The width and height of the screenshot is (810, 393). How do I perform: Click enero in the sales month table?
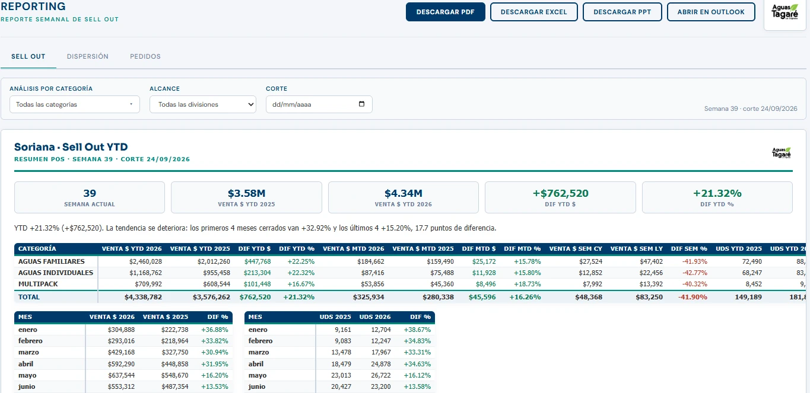point(27,330)
